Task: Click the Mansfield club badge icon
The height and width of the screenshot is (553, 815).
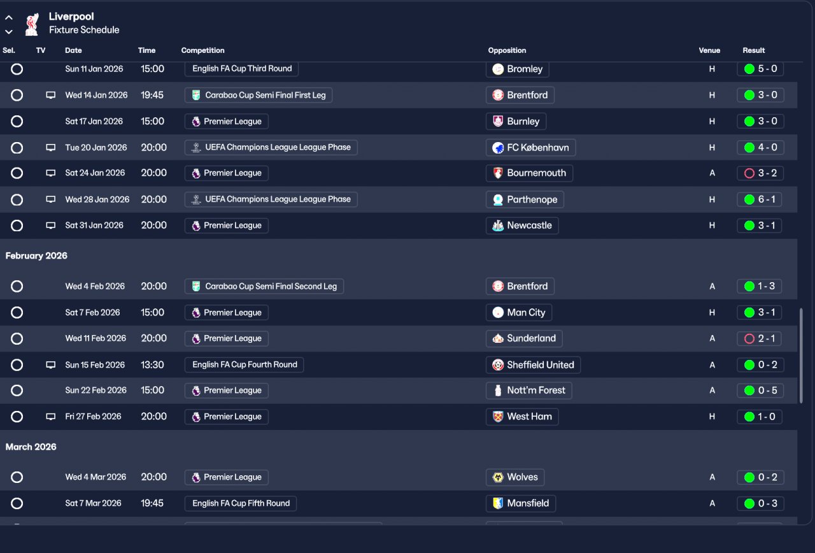Action: [498, 503]
